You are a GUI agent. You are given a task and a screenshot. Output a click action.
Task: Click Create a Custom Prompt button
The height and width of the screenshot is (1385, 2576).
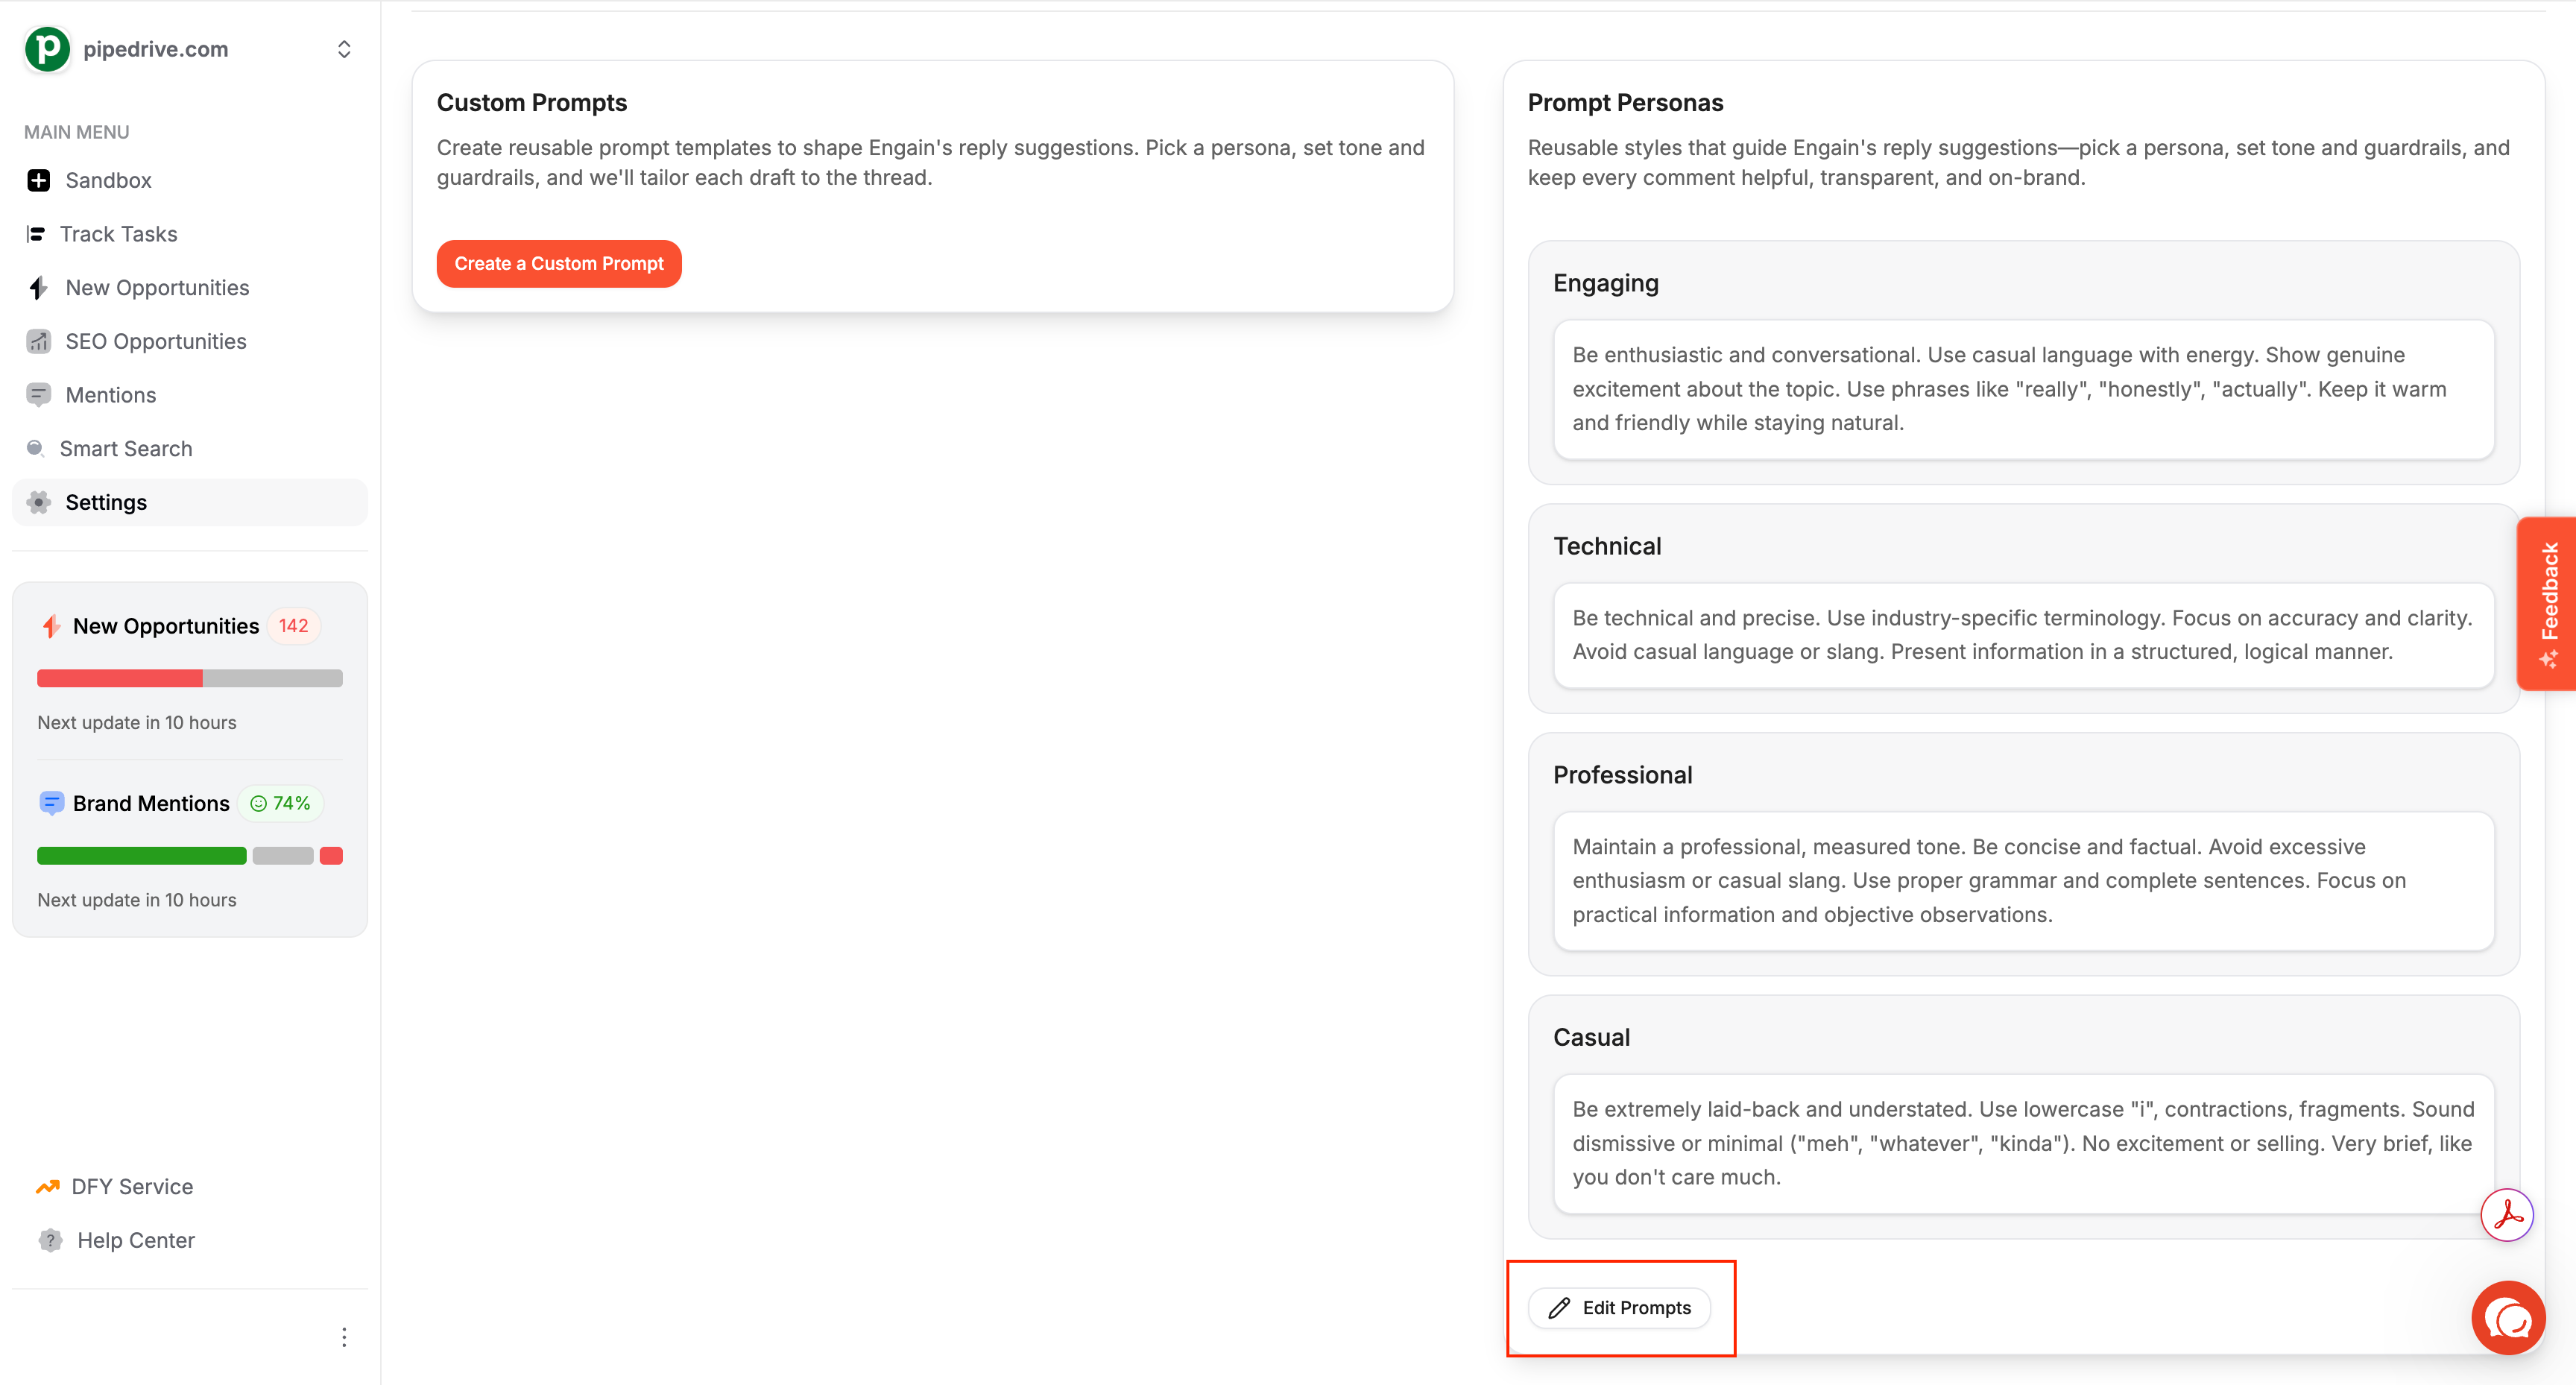coord(559,264)
